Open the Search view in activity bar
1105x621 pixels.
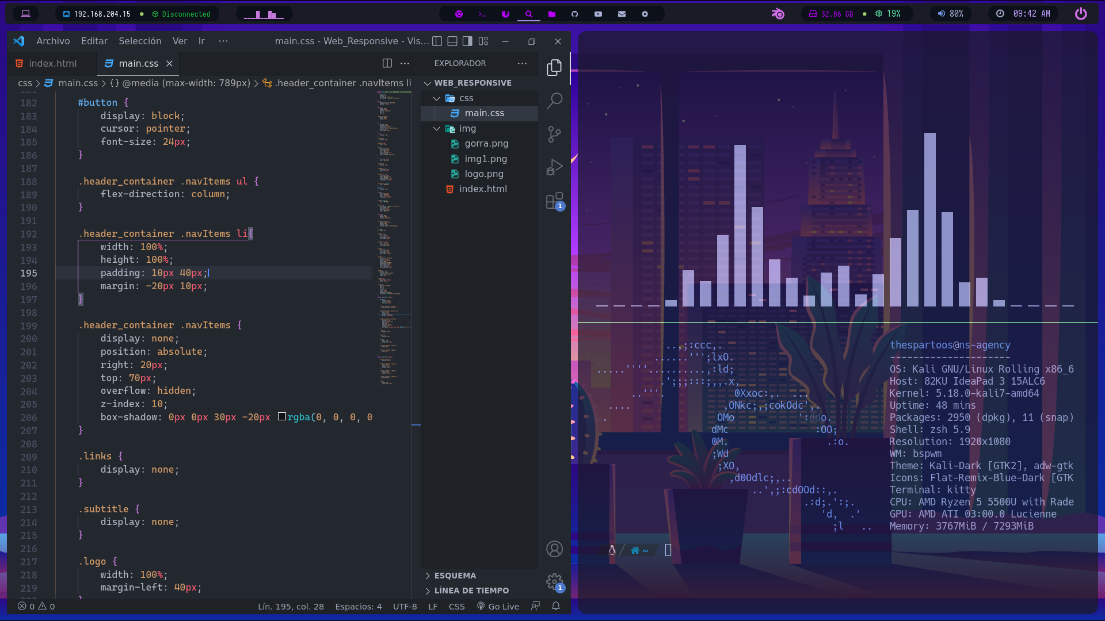[x=554, y=101]
